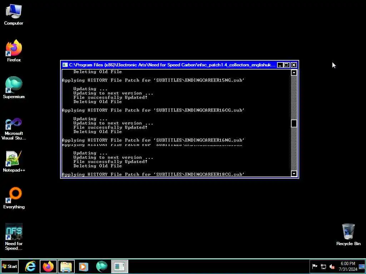Click the muted volume tray icon
This screenshot has height=274, width=366.
(x=332, y=266)
